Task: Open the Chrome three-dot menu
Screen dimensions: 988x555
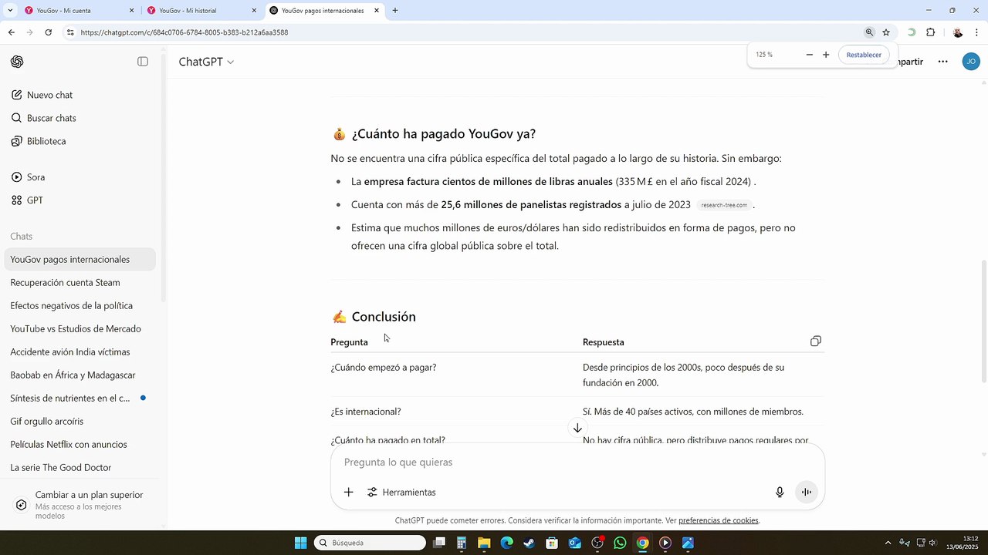Action: (977, 32)
